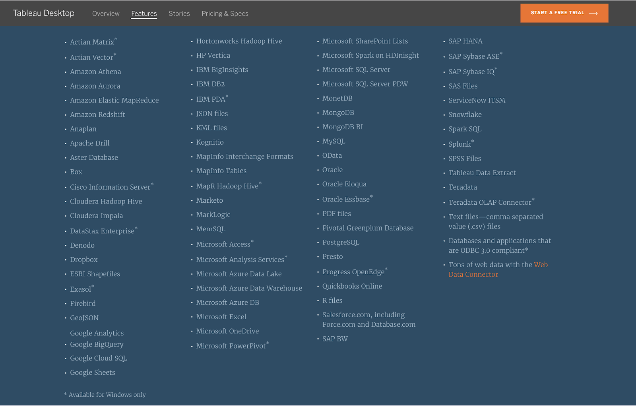Select Pivotal Greenplum Database entry
Viewport: 636px width, 407px height.
tap(368, 228)
